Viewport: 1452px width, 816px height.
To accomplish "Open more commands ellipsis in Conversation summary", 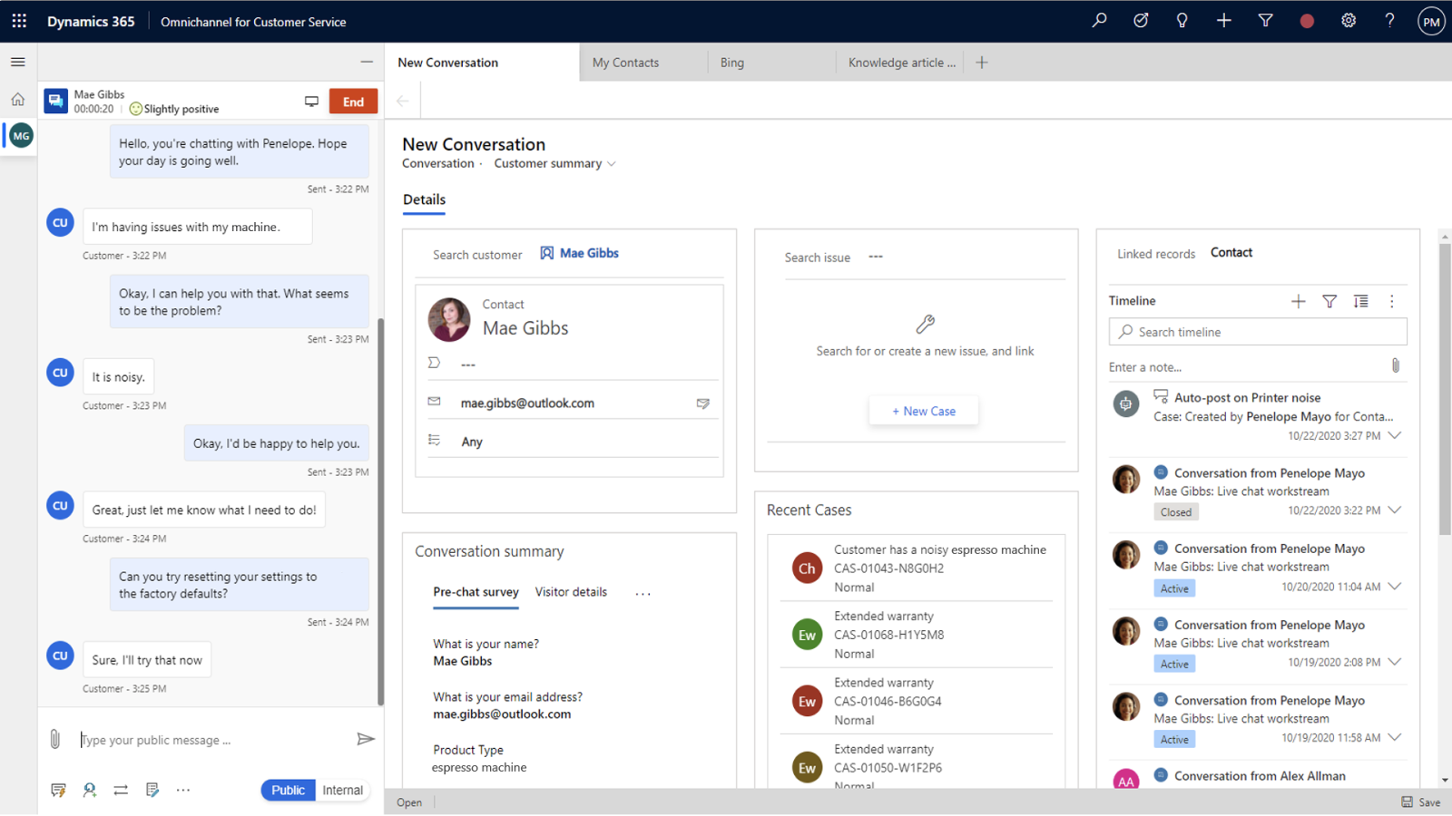I will (643, 592).
